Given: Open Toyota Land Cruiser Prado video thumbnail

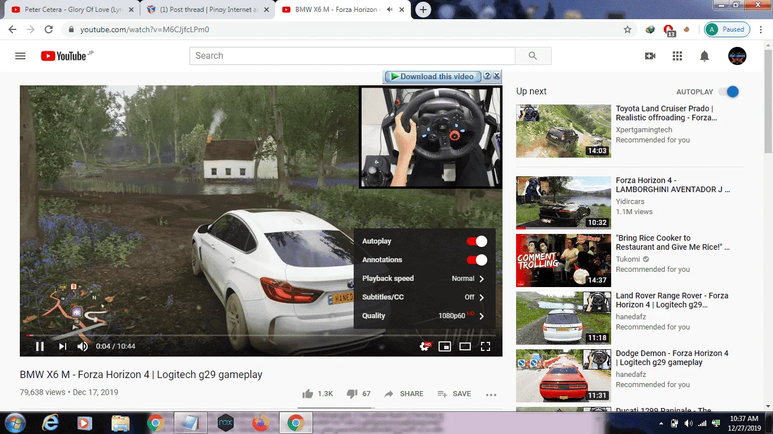Looking at the screenshot, I should [x=564, y=131].
